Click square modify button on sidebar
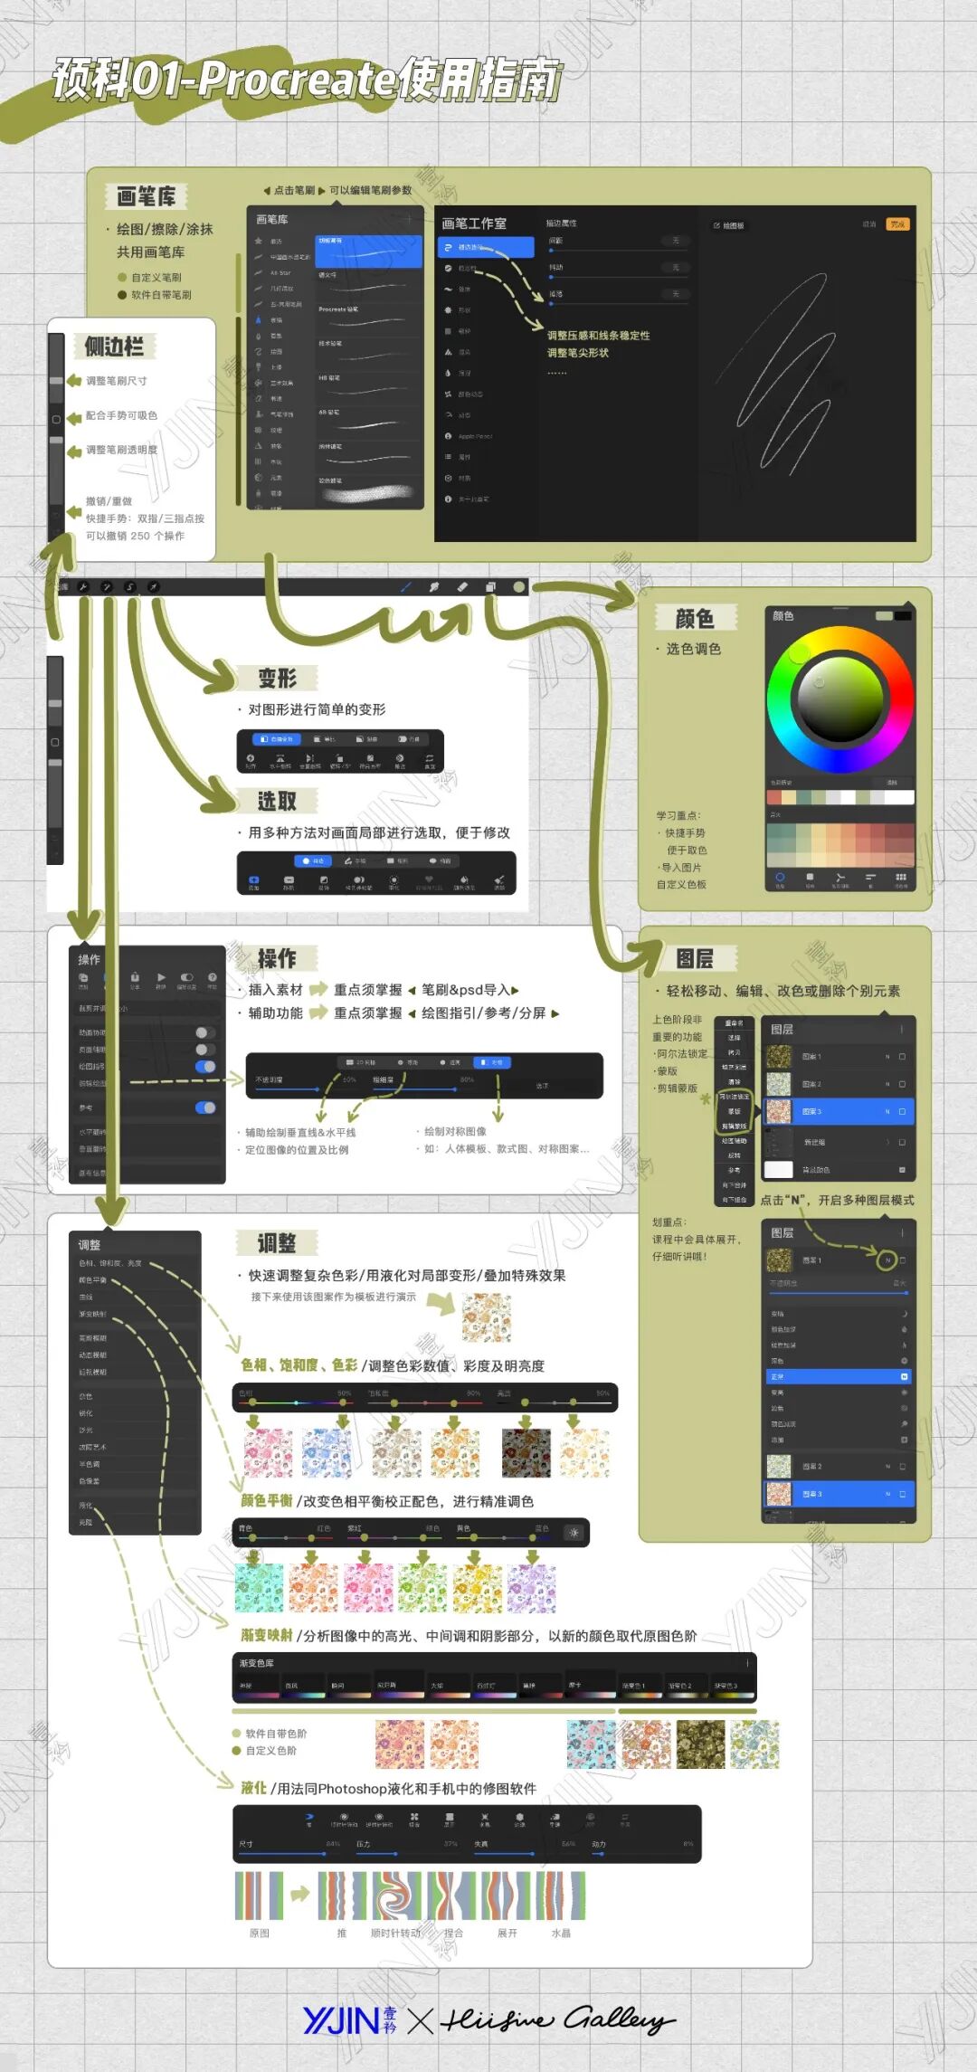 coord(55,419)
